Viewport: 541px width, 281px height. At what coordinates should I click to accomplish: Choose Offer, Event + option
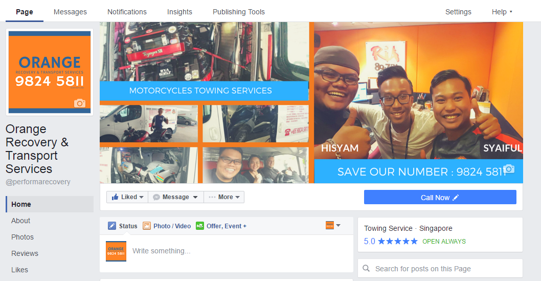(x=221, y=226)
